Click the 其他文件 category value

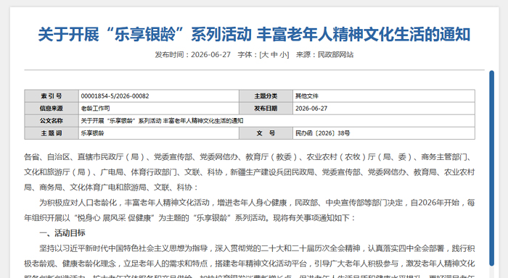pyautogui.click(x=307, y=96)
